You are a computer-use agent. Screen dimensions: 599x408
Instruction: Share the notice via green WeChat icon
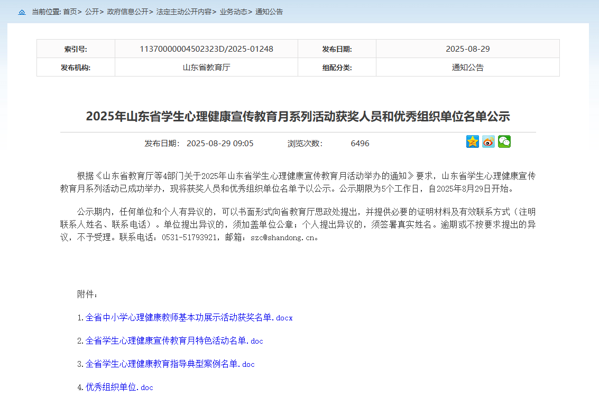(x=504, y=141)
